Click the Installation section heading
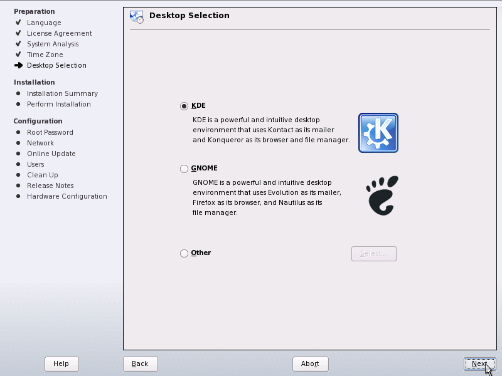Image resolution: width=502 pixels, height=376 pixels. click(x=35, y=82)
